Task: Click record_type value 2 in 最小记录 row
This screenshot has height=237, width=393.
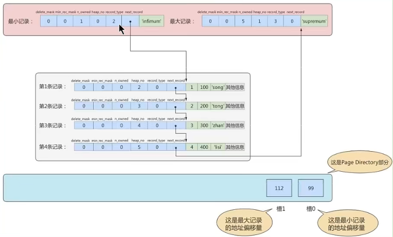Action: pos(114,21)
